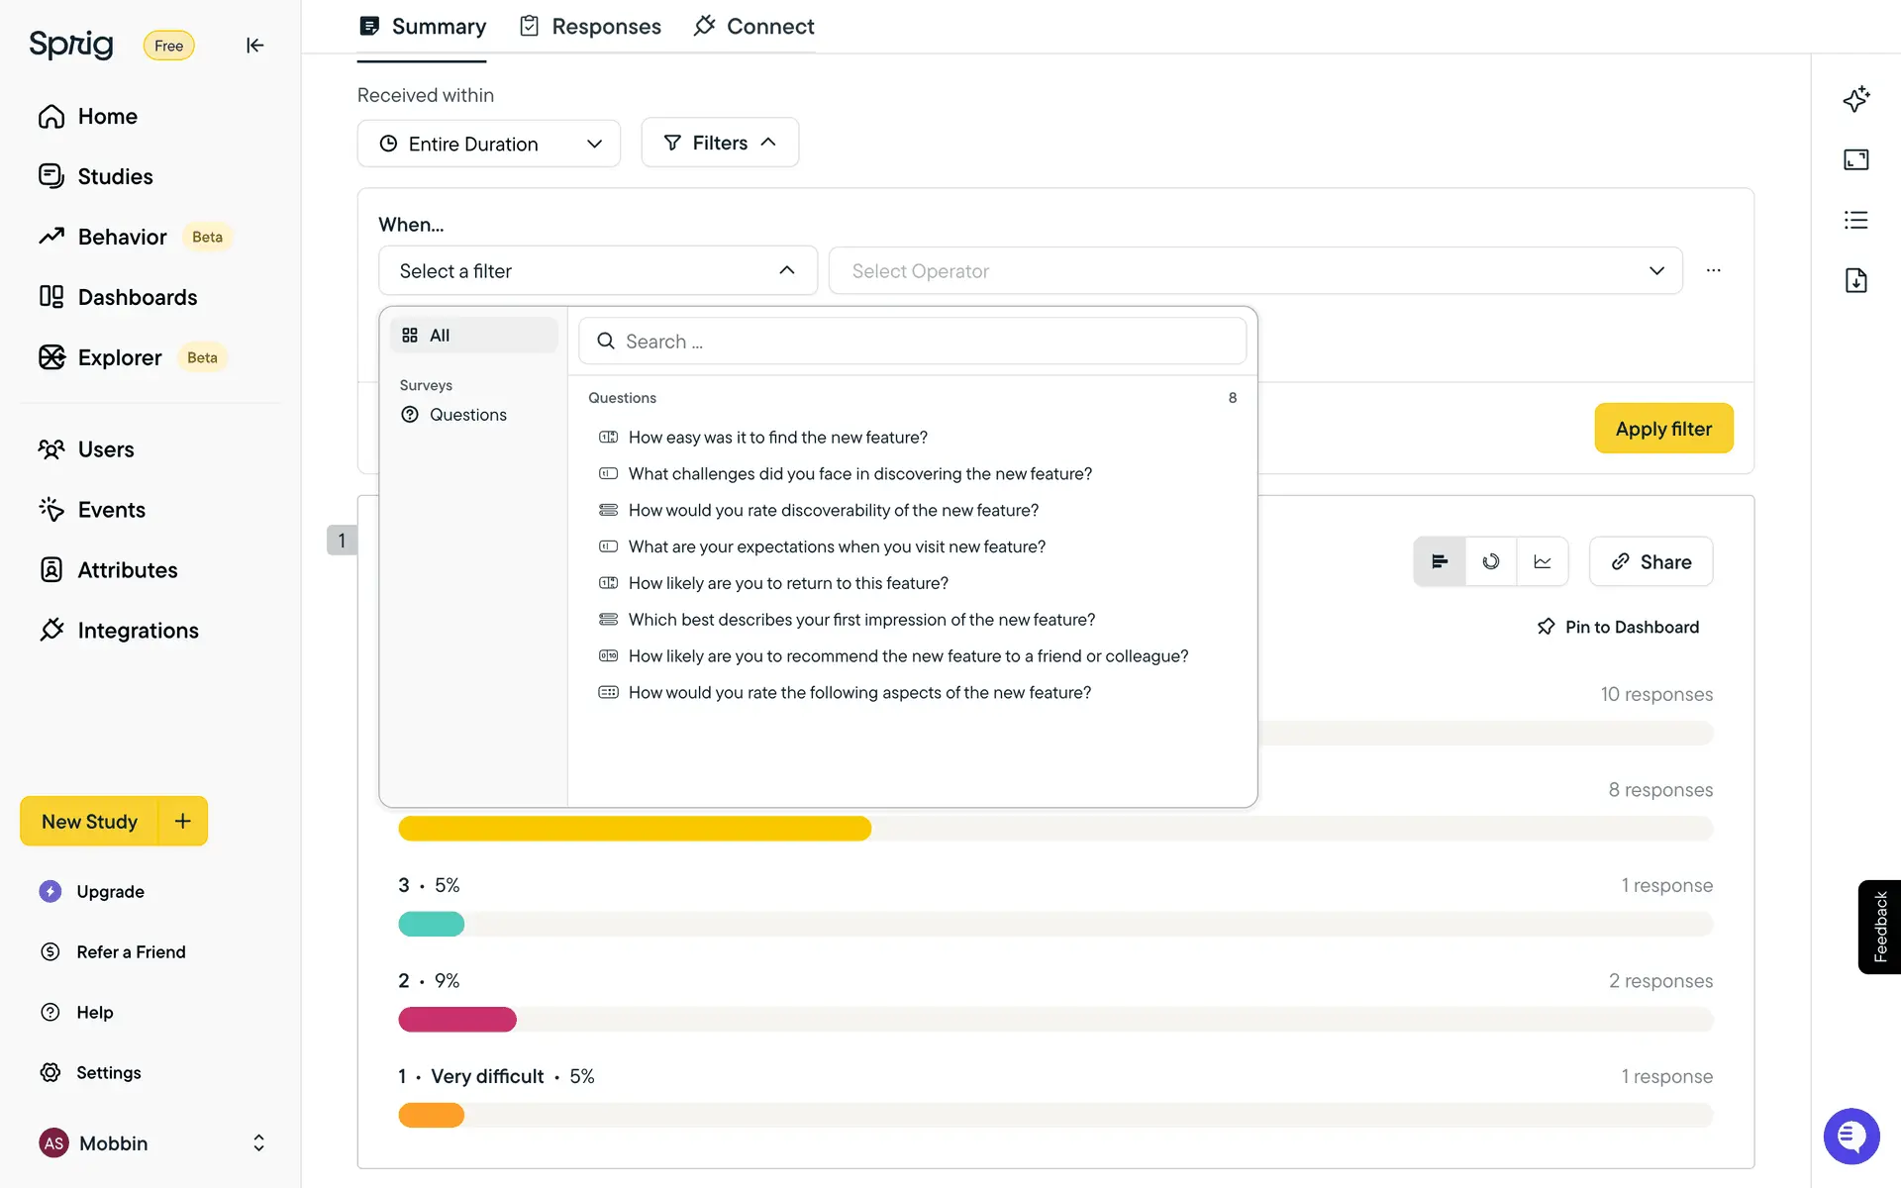The height and width of the screenshot is (1188, 1901).
Task: Expand the Select Operator dropdown
Action: click(x=1254, y=270)
